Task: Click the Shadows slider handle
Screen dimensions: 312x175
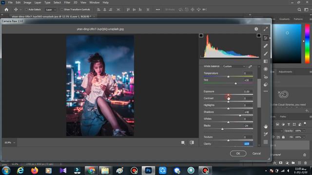Action: tap(240, 115)
